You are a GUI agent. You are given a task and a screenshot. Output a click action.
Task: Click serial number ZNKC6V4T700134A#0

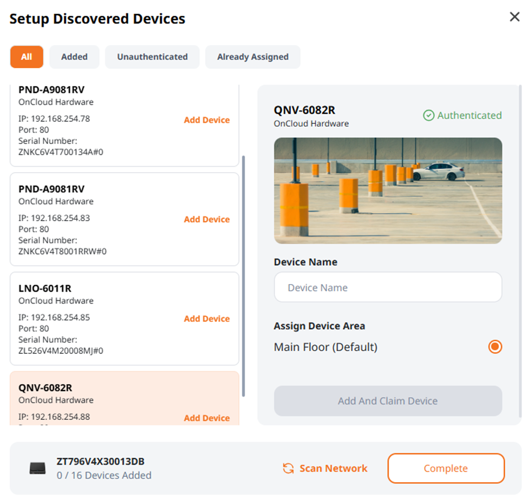click(61, 152)
